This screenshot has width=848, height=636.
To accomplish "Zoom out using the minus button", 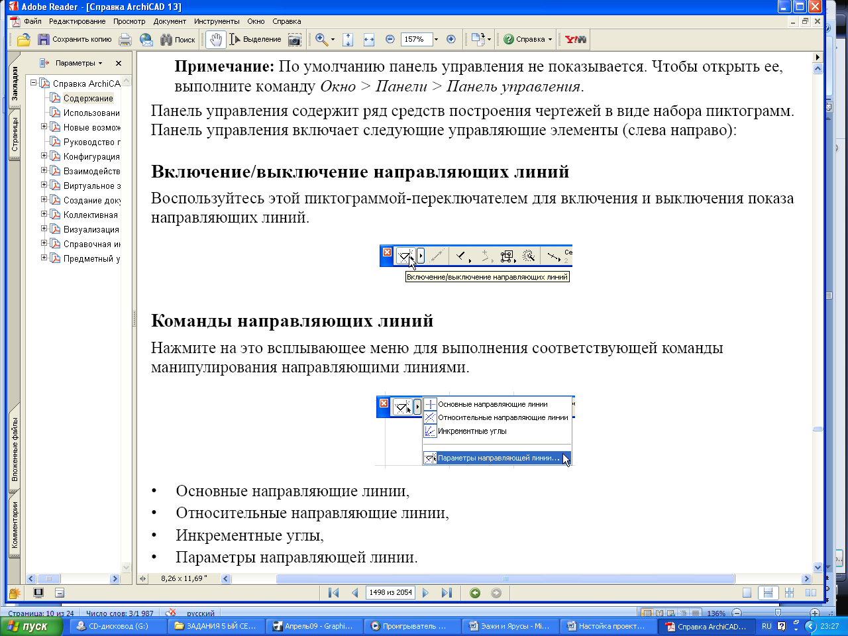I will coord(390,40).
